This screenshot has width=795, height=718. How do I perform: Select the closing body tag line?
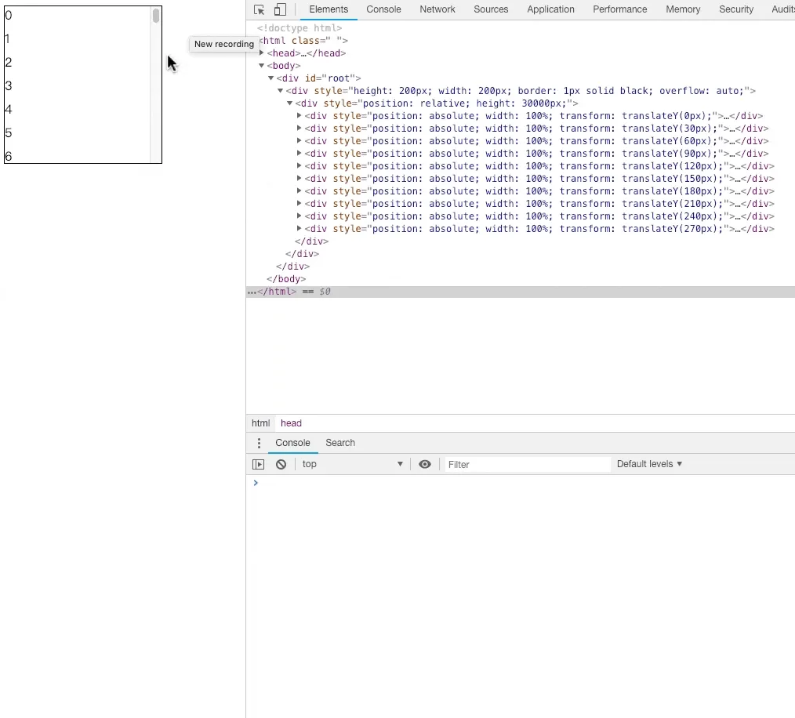click(286, 279)
